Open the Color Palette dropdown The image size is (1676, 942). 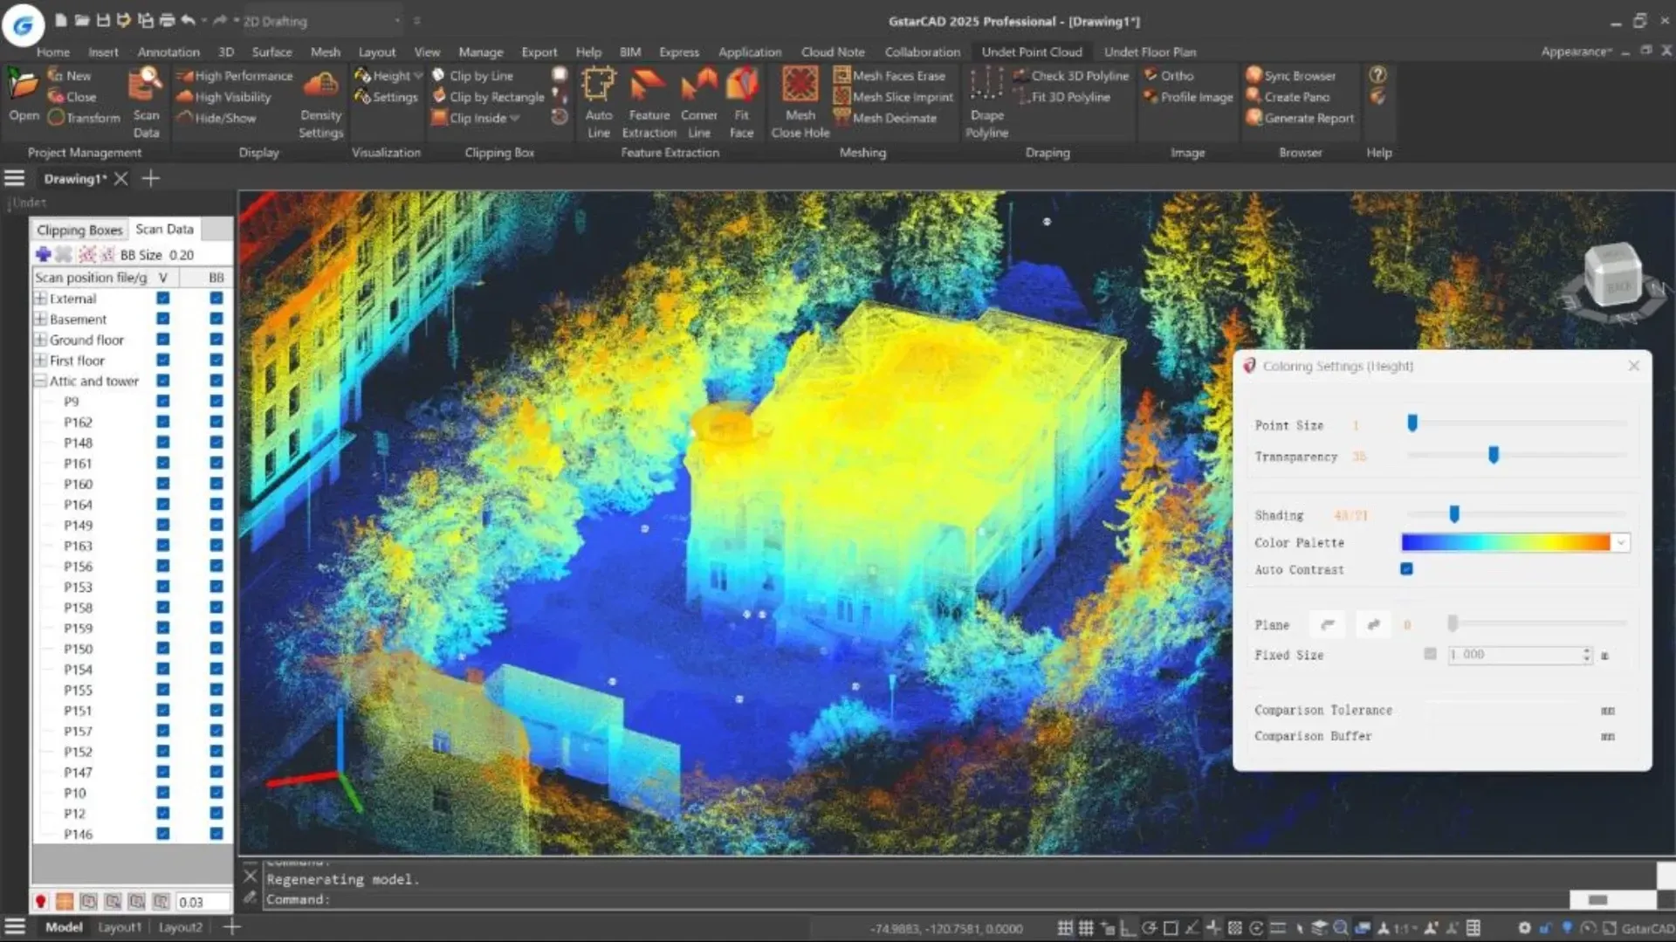[x=1620, y=543]
